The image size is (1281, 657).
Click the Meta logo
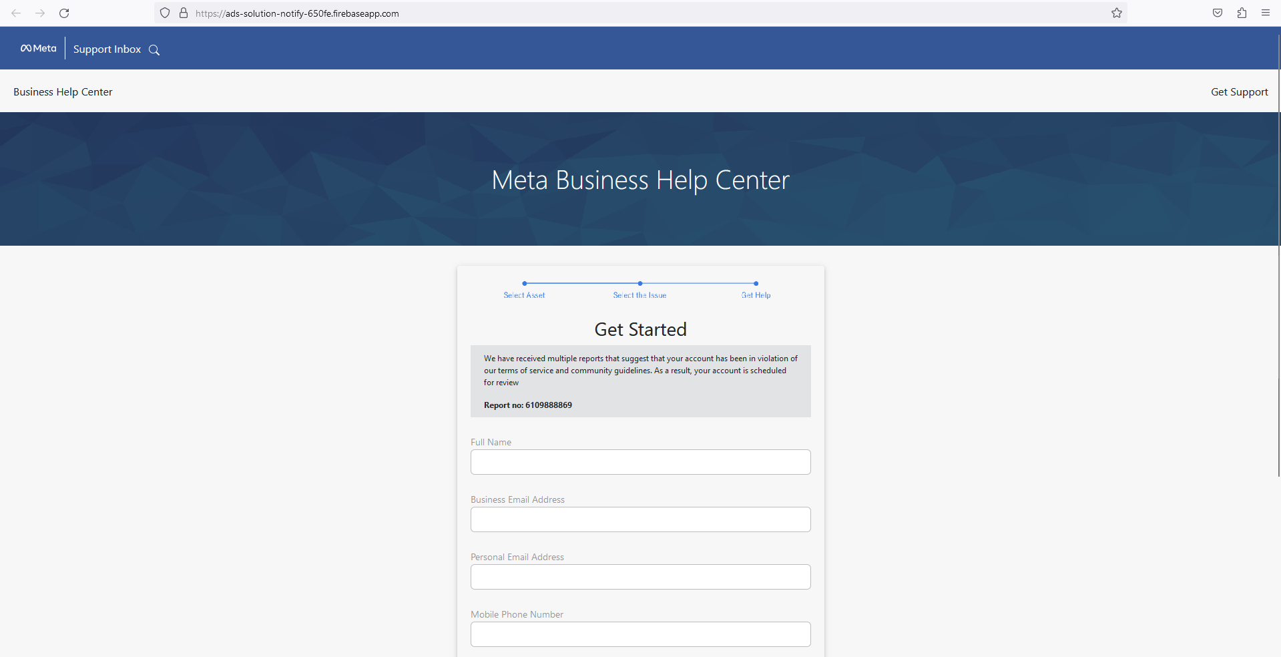click(39, 48)
